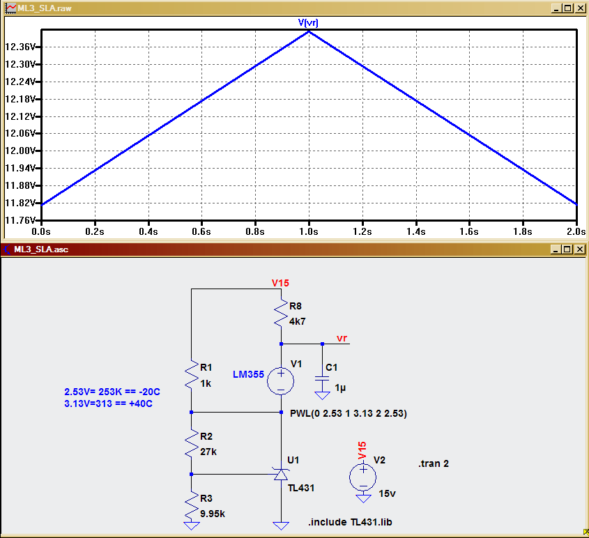Click the 12.00V vertical axis label

click(x=20, y=151)
